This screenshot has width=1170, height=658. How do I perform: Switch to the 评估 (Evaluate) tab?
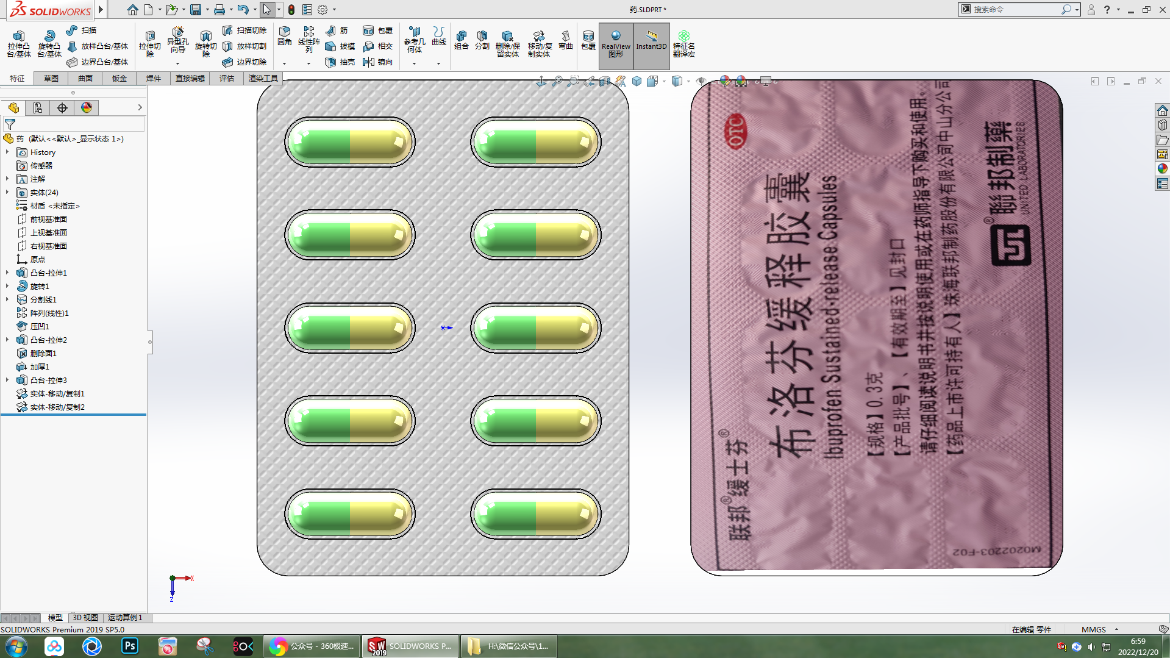pos(227,78)
